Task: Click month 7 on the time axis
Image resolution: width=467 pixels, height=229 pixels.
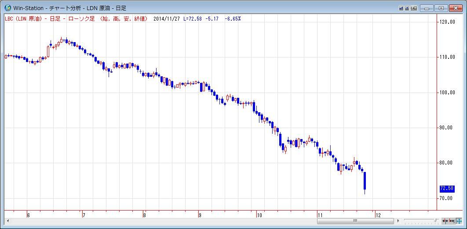Action: coord(84,215)
